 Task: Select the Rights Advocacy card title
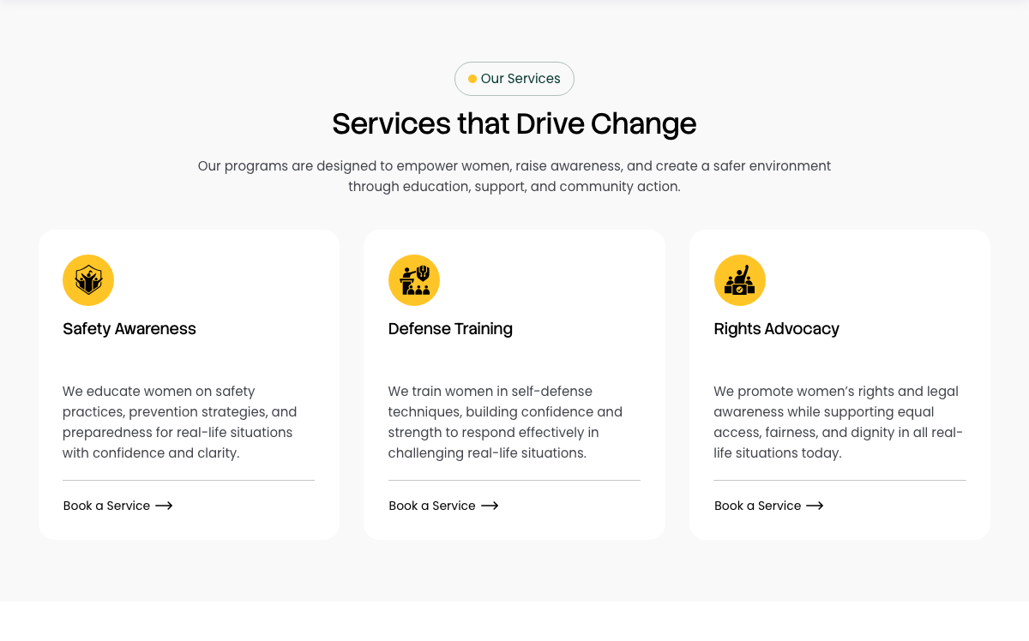(777, 329)
